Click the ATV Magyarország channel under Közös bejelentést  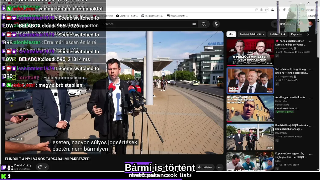coord(284,48)
